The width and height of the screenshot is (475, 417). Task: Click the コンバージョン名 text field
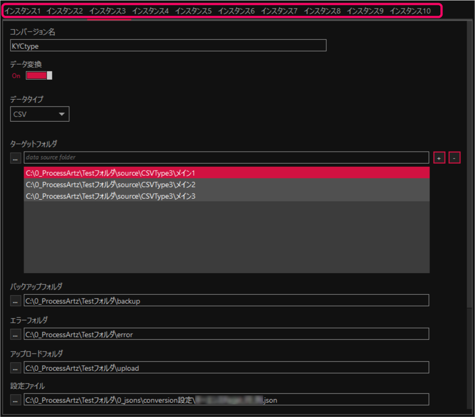click(x=168, y=46)
